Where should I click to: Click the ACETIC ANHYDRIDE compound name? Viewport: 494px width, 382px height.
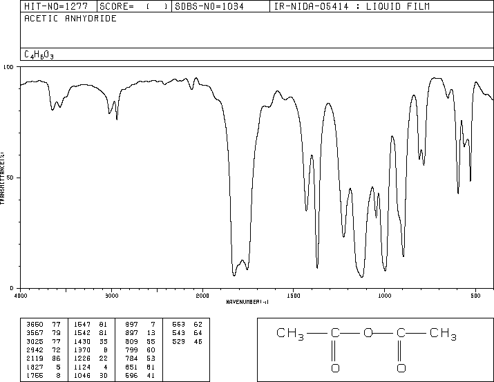pyautogui.click(x=70, y=19)
